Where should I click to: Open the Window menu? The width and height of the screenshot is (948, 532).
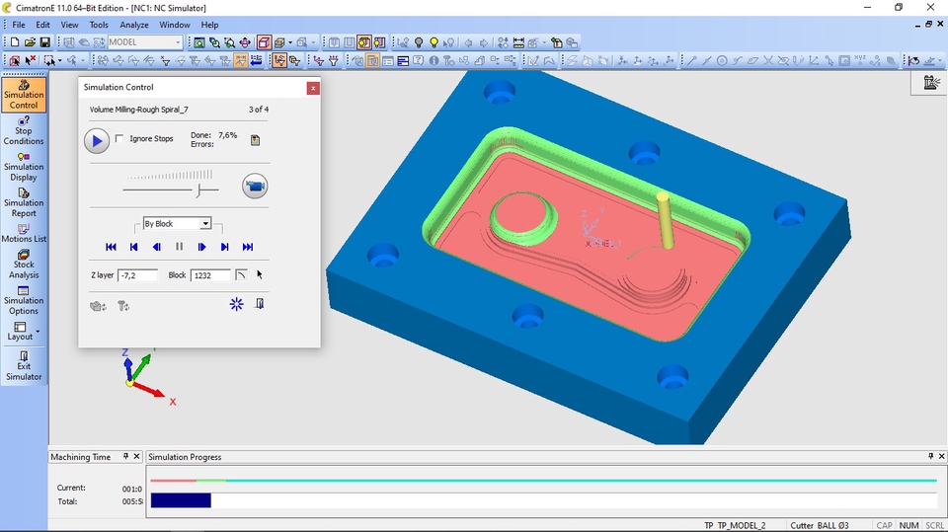click(x=175, y=25)
